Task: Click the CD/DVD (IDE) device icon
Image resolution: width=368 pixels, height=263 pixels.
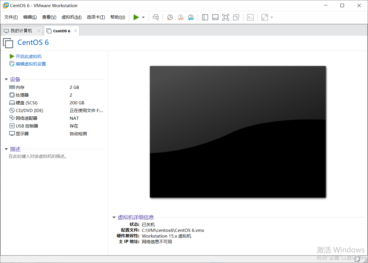Action: click(x=12, y=110)
